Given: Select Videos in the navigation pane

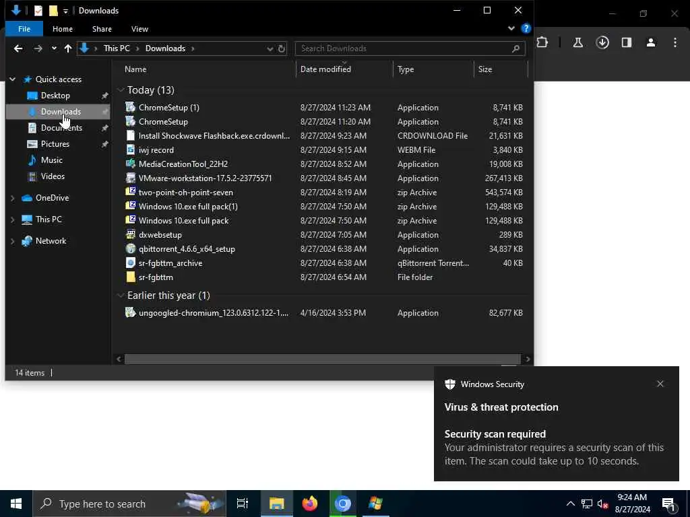Looking at the screenshot, I should [53, 176].
